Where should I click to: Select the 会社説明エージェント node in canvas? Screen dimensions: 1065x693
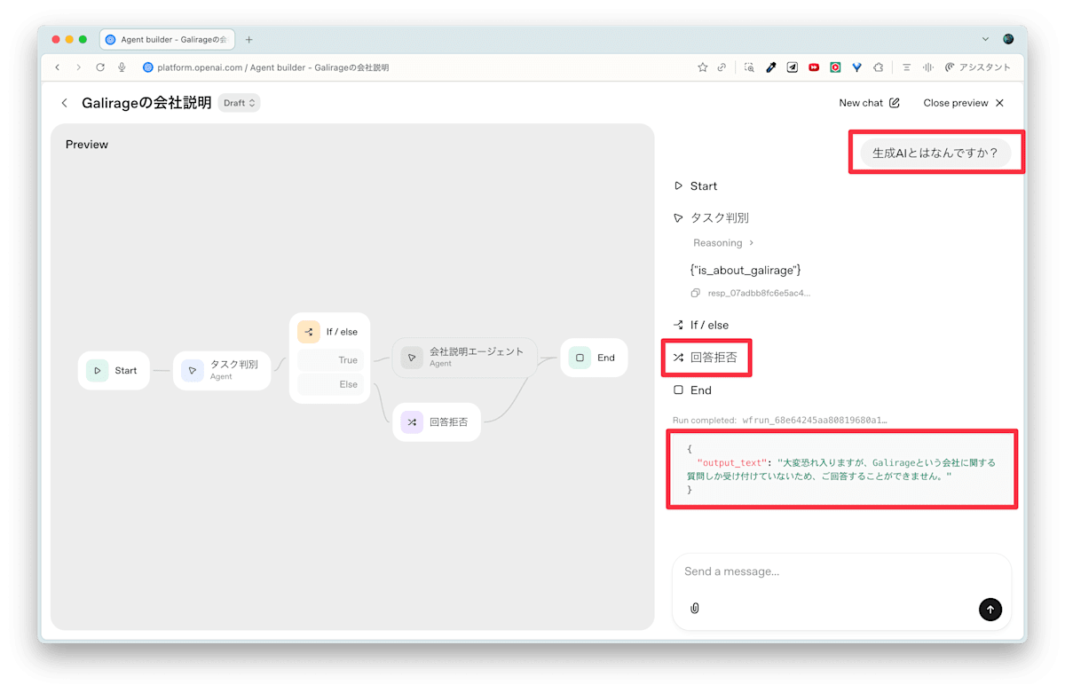(465, 358)
